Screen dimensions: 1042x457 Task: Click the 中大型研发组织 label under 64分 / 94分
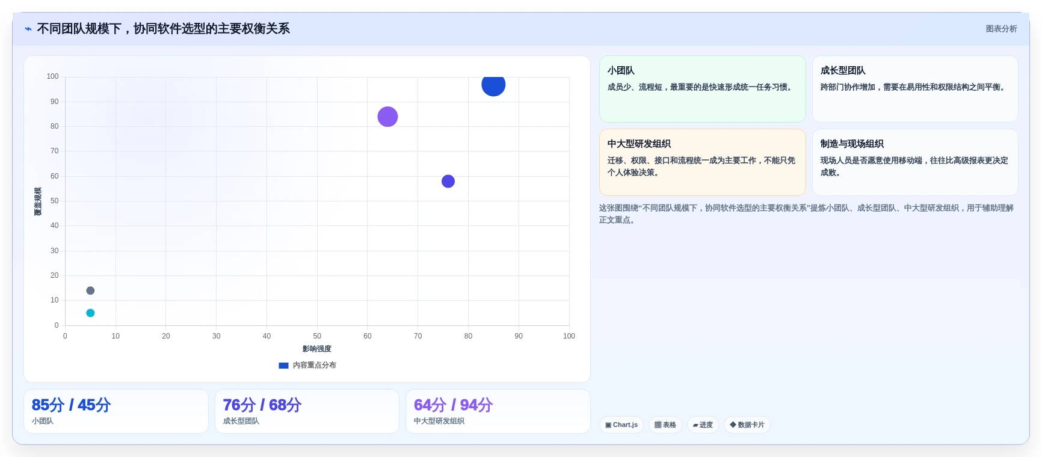tap(439, 422)
